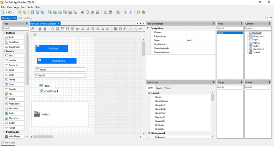274x146 pixels.
Task: Collapse the Buttons group in Tools
Action: tap(4, 33)
